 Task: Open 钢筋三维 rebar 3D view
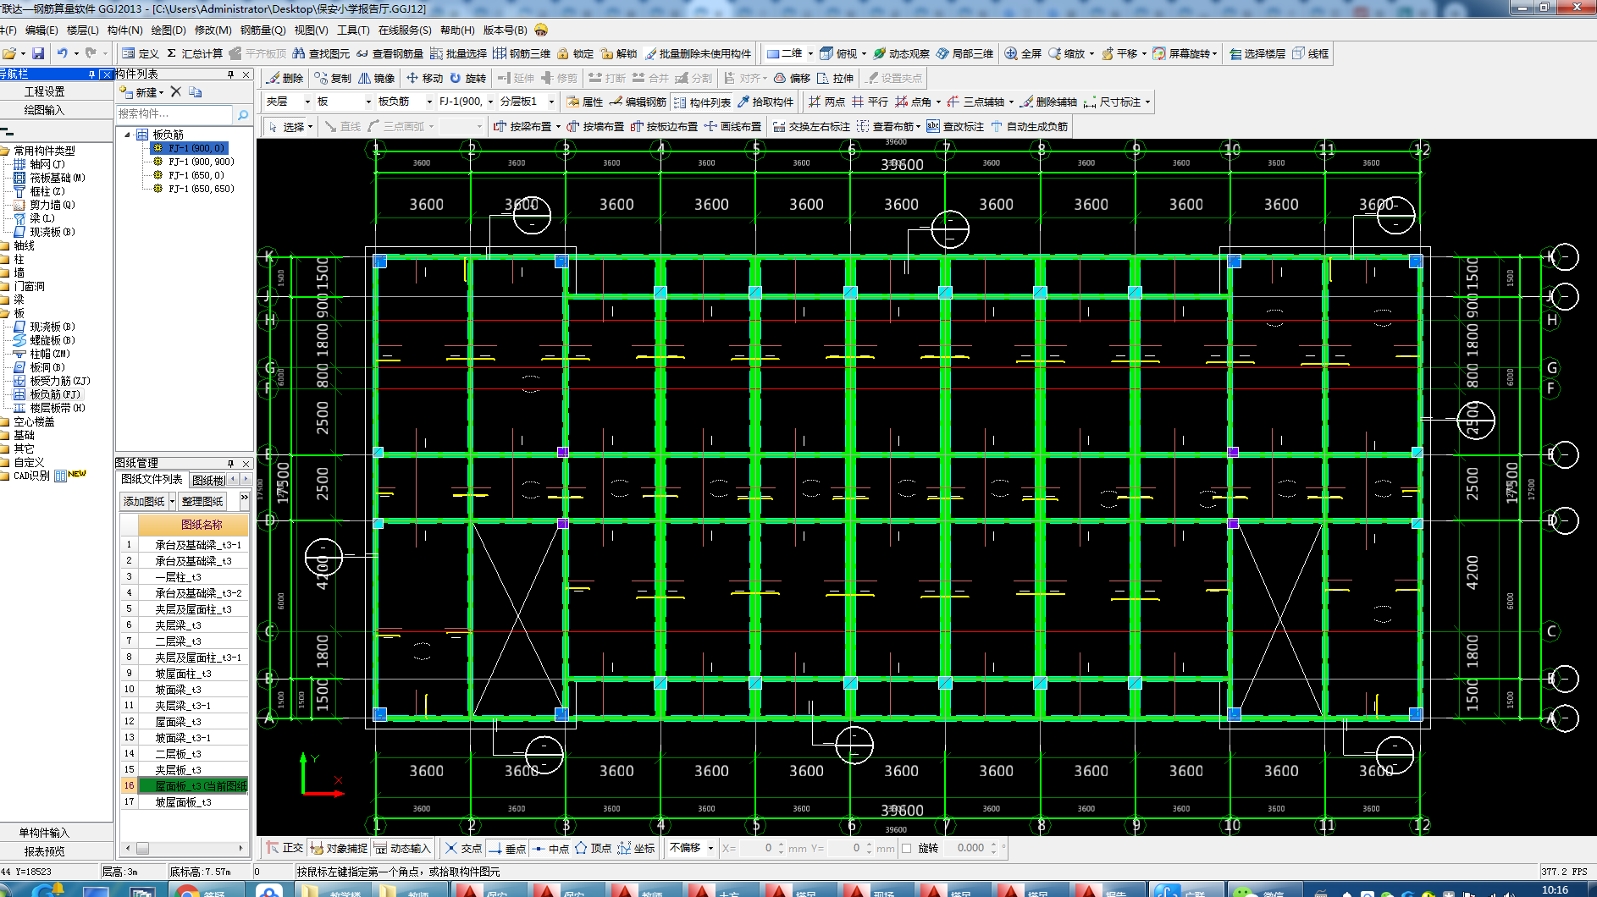click(522, 53)
